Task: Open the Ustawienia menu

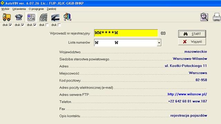Action: click(19, 9)
